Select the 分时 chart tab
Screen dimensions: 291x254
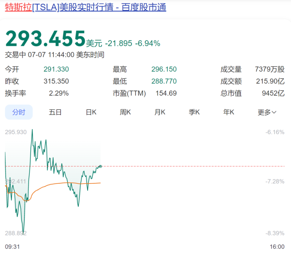pos(19,112)
